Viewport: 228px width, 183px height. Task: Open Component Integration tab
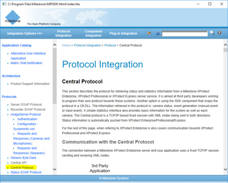pos(93,34)
